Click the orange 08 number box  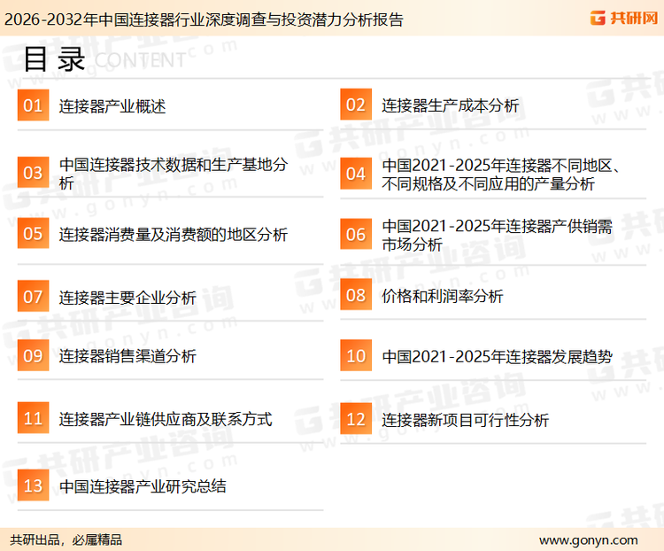coord(356,295)
